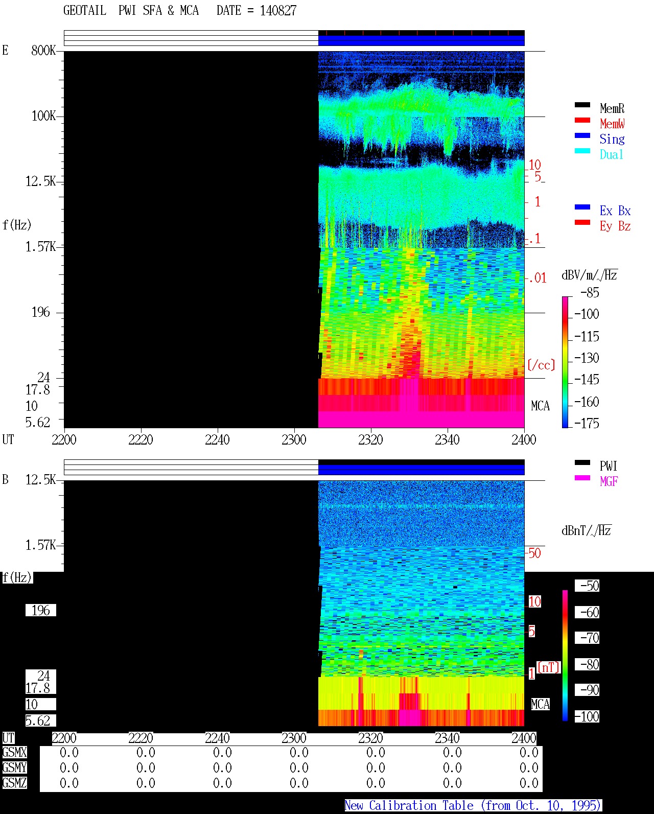Click the E panel '2340' time tick label
This screenshot has width=654, height=814.
click(x=447, y=439)
